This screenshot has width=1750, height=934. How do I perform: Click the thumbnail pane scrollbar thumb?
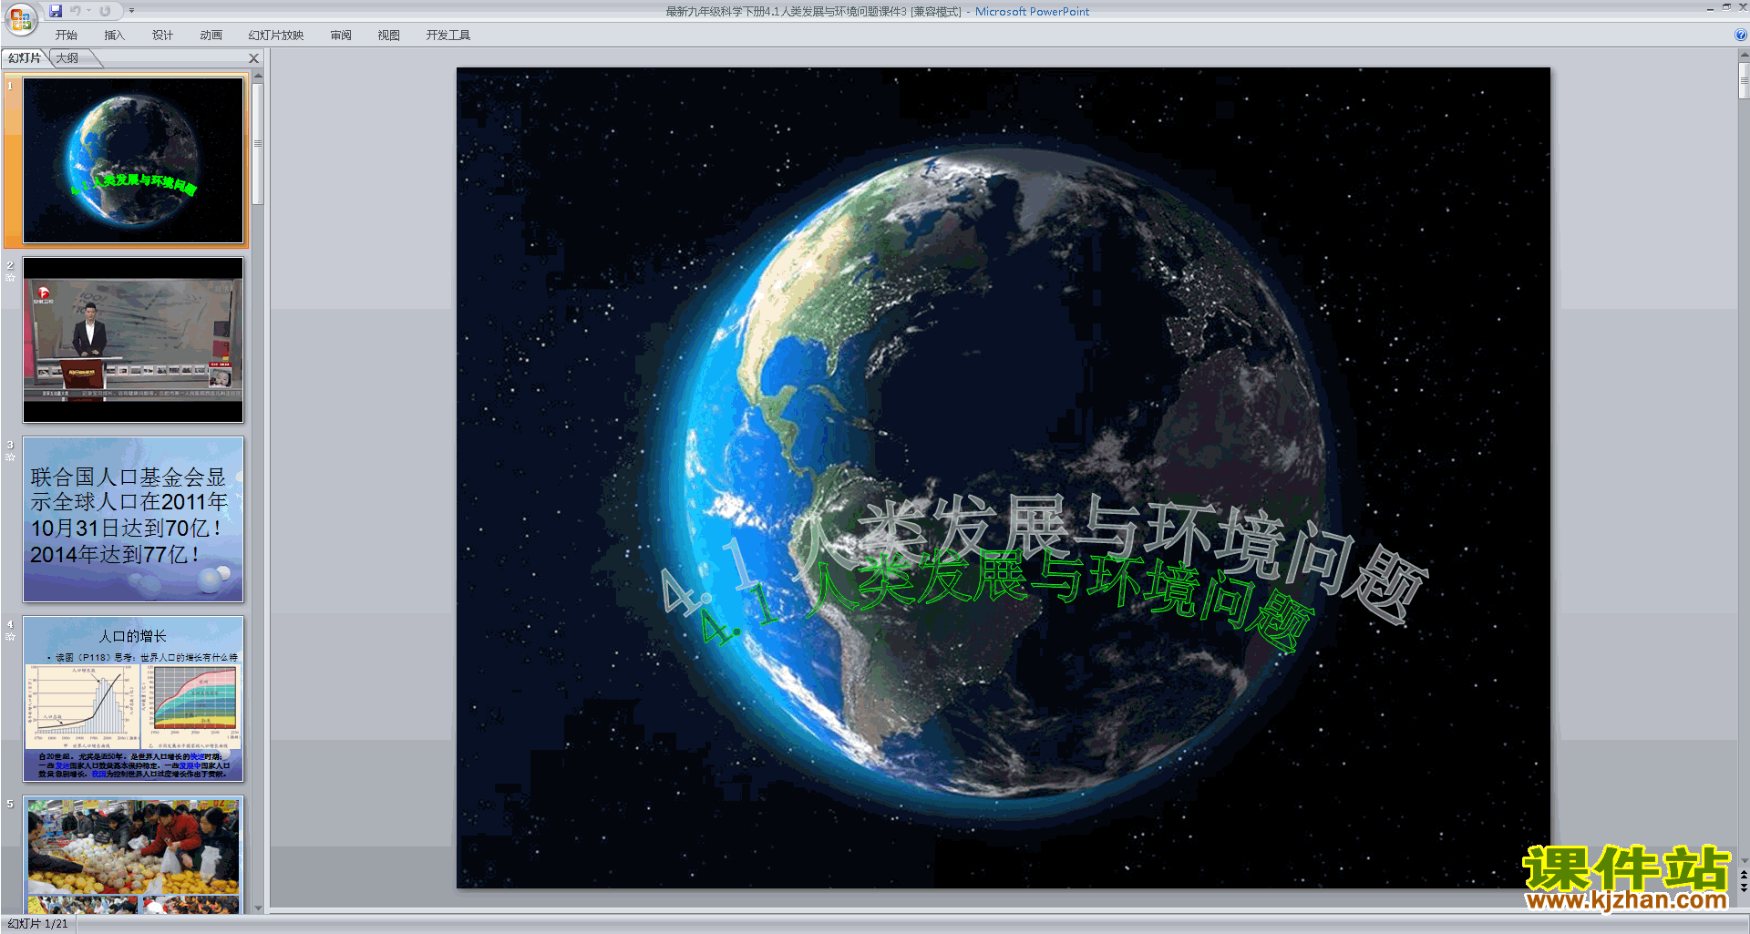pyautogui.click(x=258, y=144)
